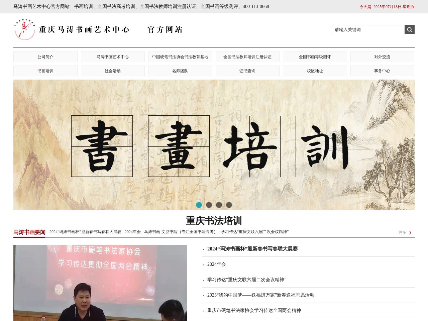Open the 对外交流 navigation item
Image resolution: width=428 pixels, height=321 pixels.
382,57
